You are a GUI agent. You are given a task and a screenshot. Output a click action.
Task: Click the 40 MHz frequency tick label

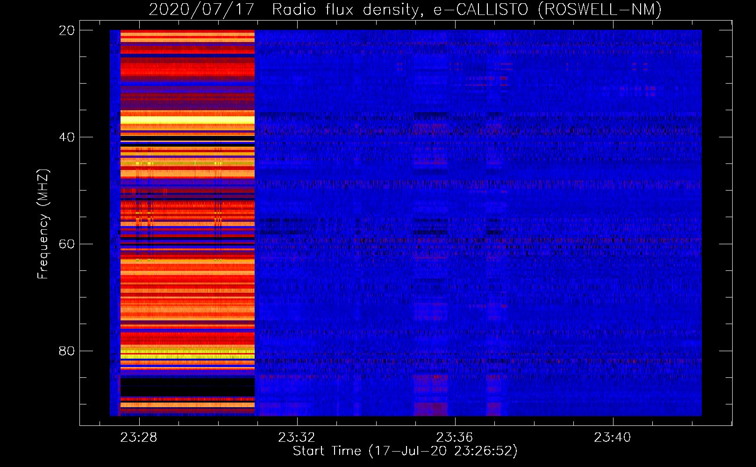tap(67, 137)
